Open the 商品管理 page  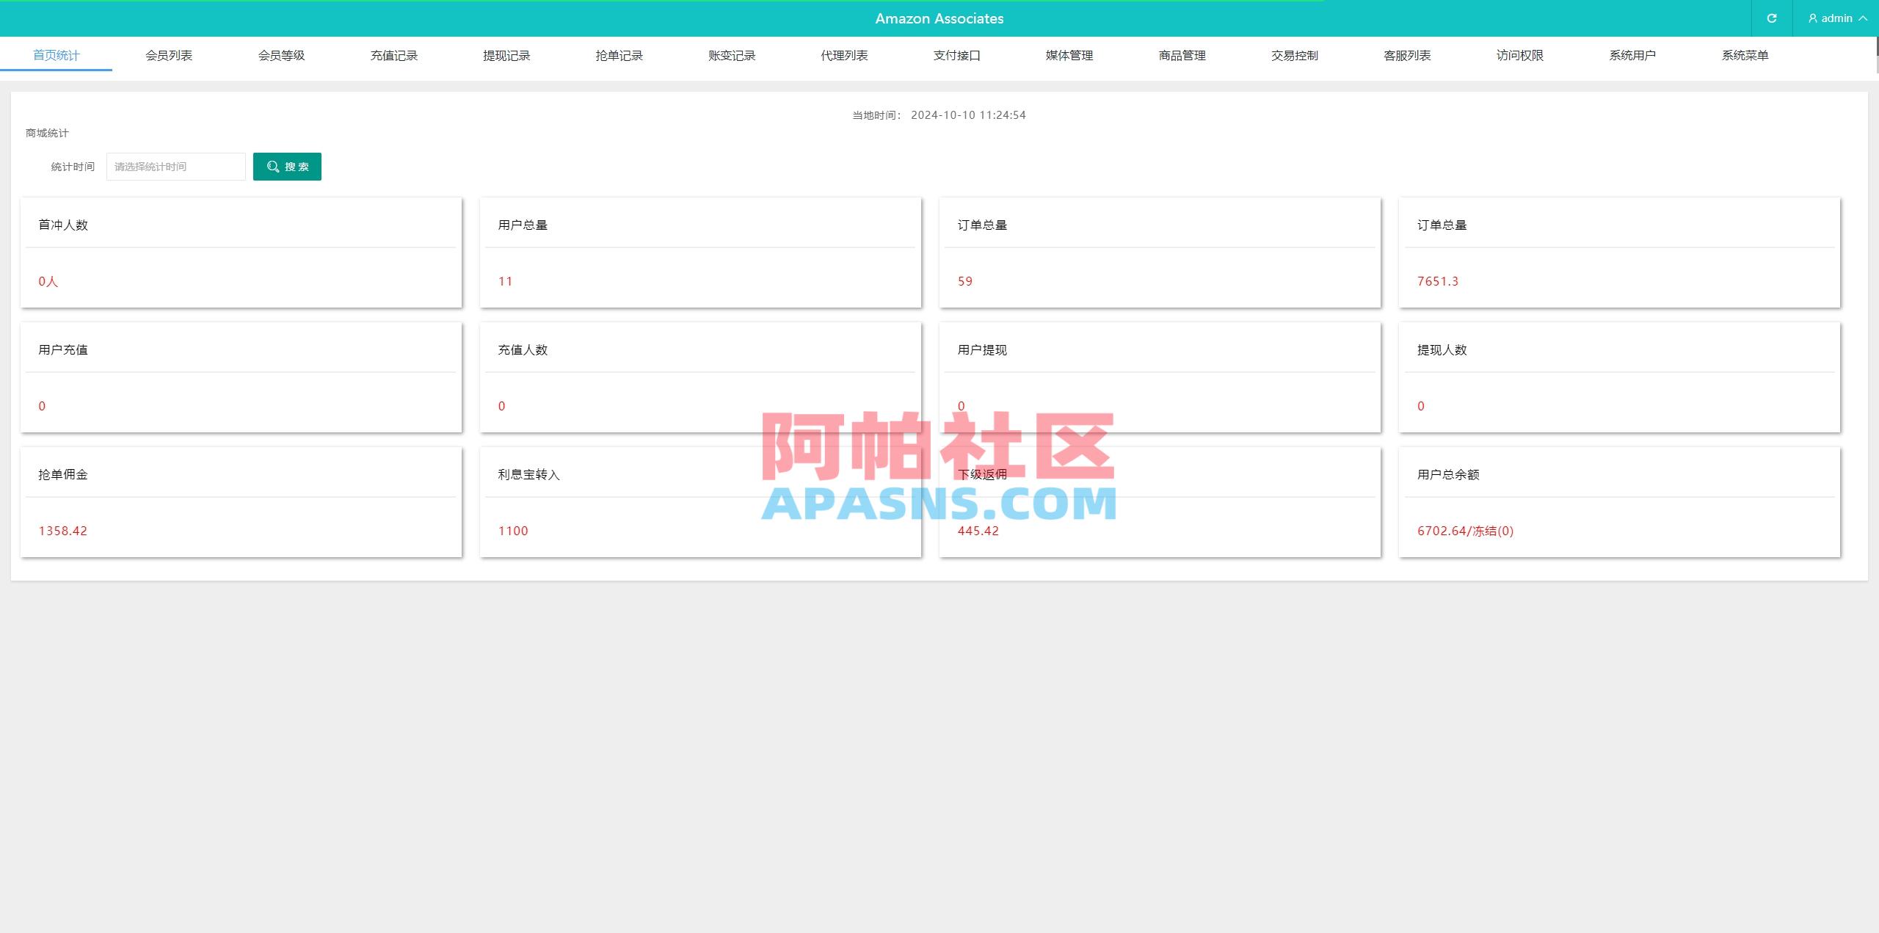click(1181, 55)
